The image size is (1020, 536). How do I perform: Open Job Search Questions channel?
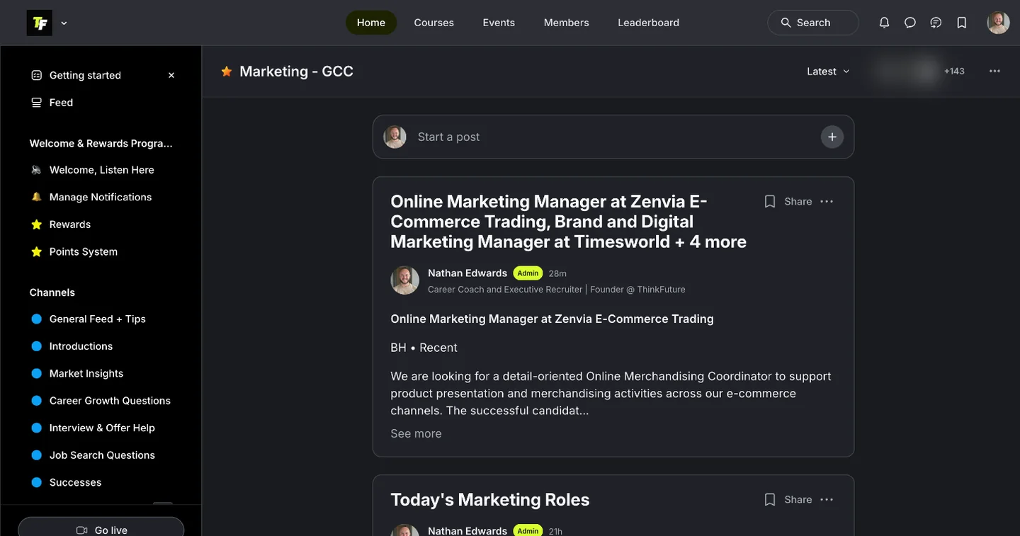pyautogui.click(x=102, y=455)
